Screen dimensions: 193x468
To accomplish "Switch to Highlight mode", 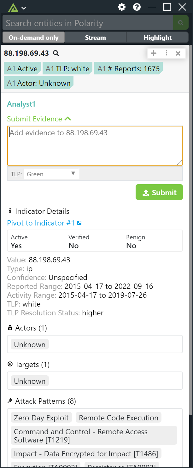I will click(x=157, y=38).
